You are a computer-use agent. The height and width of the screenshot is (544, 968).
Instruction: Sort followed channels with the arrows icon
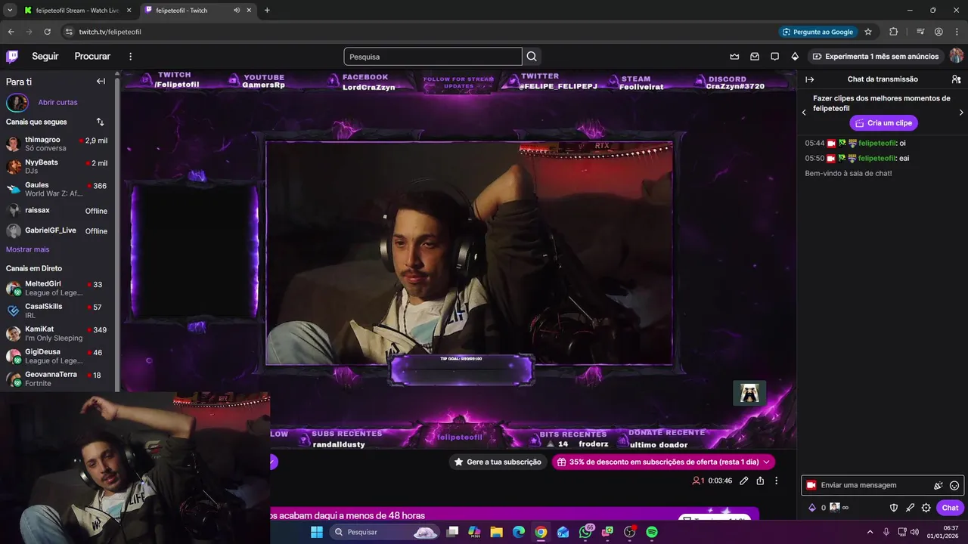100,122
